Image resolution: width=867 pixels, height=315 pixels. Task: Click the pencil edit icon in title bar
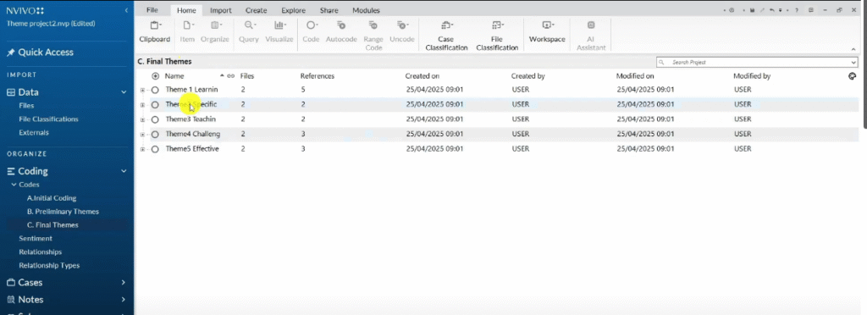[762, 10]
